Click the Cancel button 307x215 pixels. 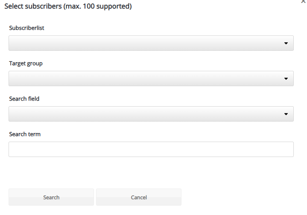pos(139,197)
